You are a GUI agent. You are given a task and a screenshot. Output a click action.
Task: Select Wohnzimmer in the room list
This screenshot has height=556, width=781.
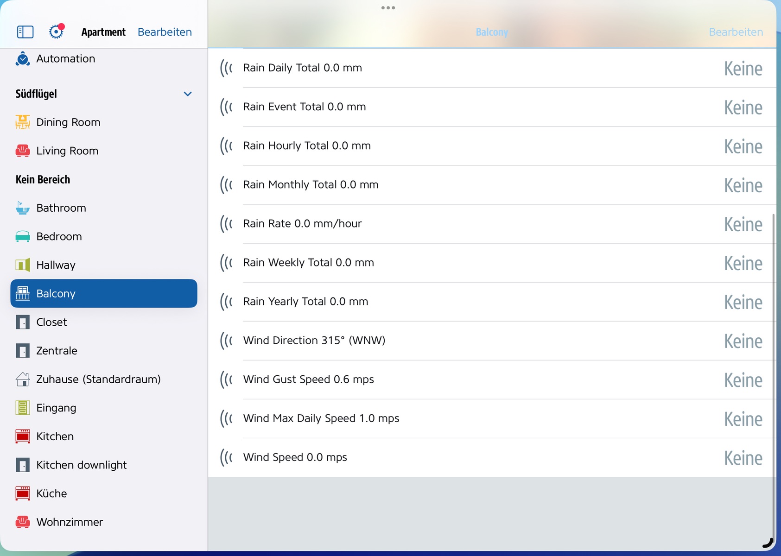point(70,522)
